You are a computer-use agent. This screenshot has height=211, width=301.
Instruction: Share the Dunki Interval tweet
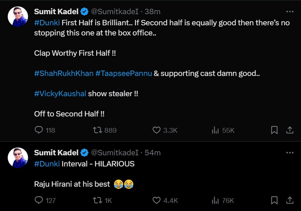[x=289, y=200]
